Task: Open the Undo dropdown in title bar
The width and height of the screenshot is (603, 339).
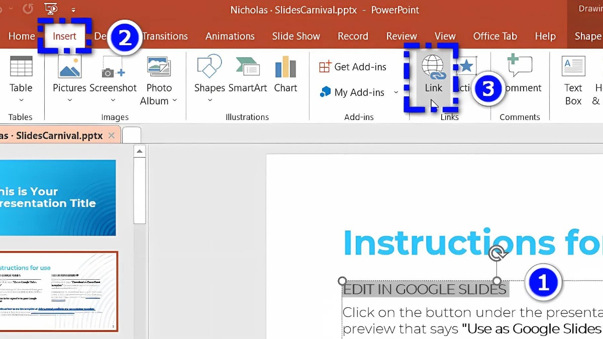Action: point(12,9)
